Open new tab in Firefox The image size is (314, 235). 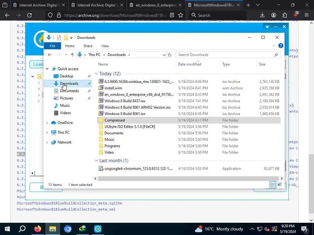tap(248, 5)
